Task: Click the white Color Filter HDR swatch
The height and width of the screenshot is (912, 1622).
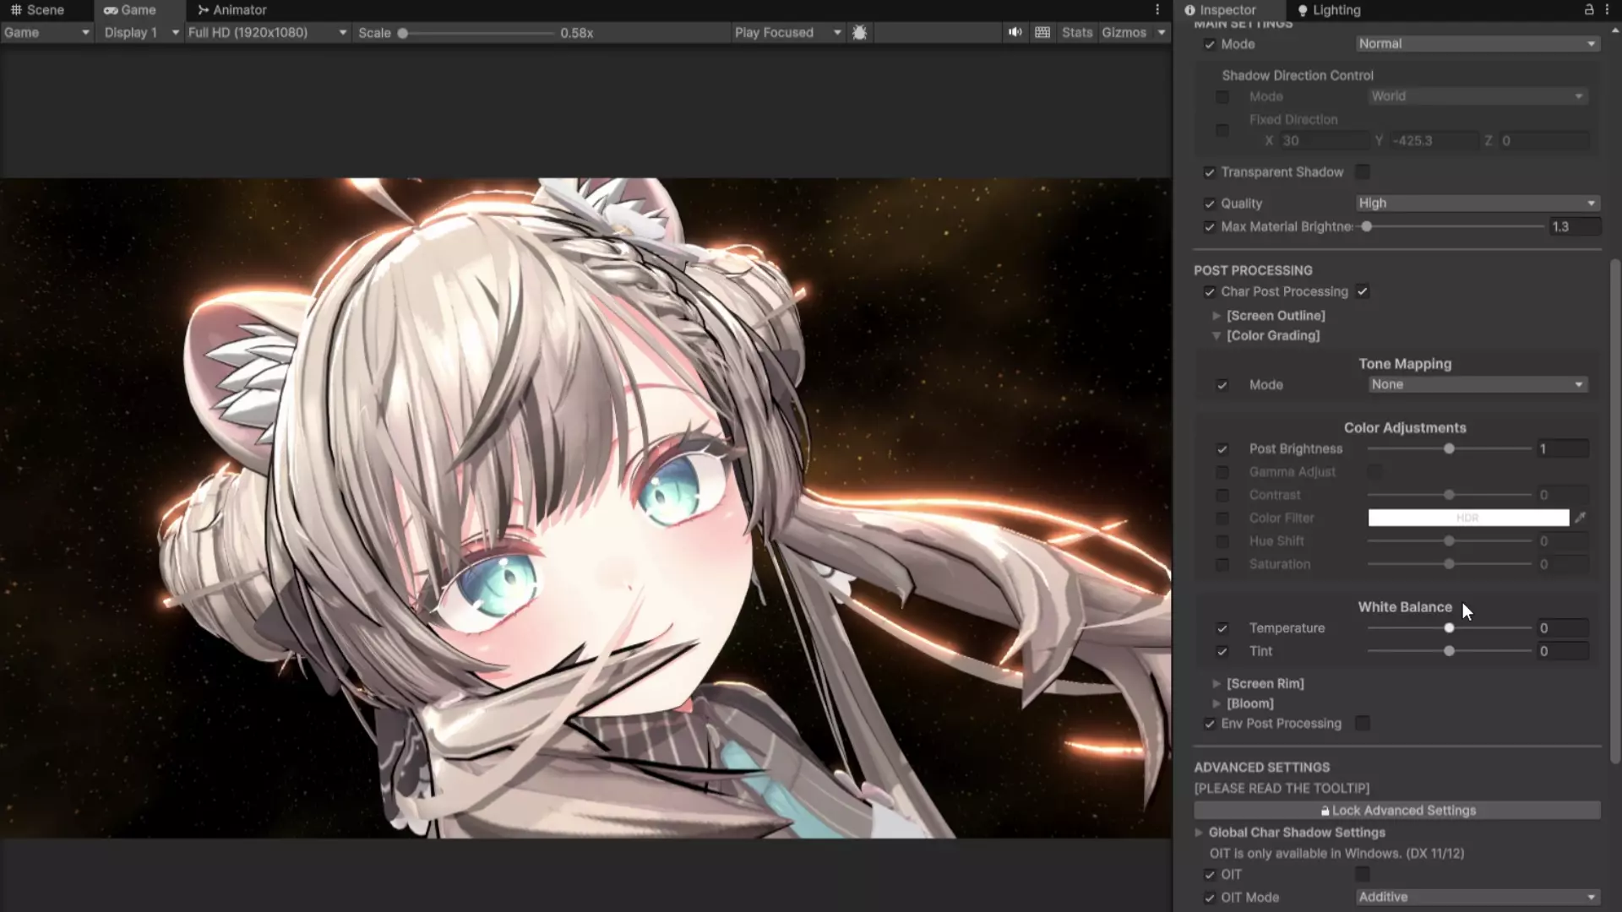Action: pos(1467,518)
